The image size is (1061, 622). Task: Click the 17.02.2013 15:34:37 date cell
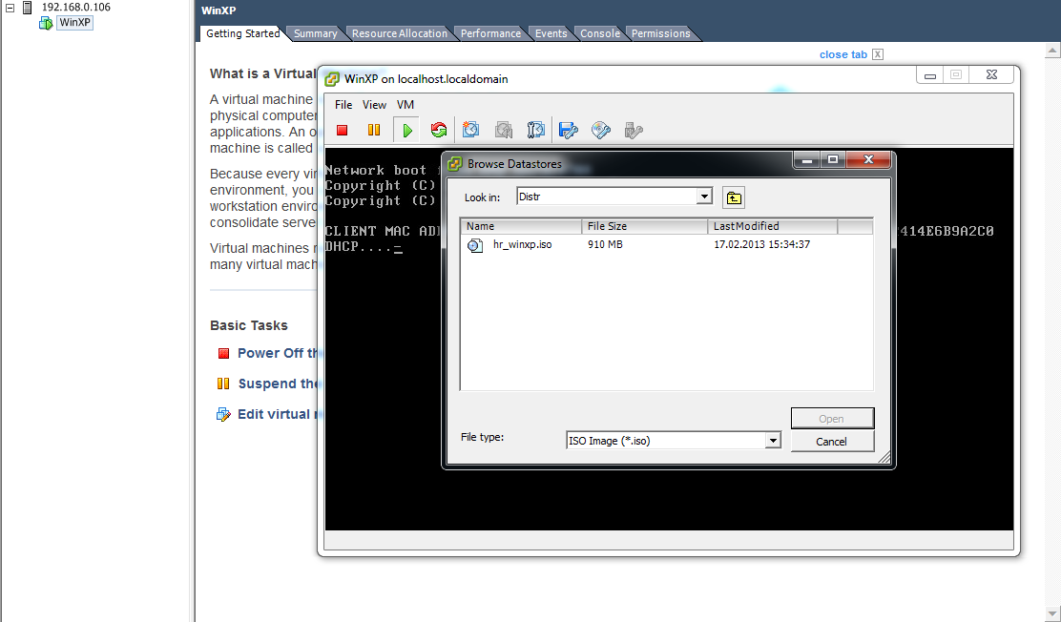coord(762,244)
